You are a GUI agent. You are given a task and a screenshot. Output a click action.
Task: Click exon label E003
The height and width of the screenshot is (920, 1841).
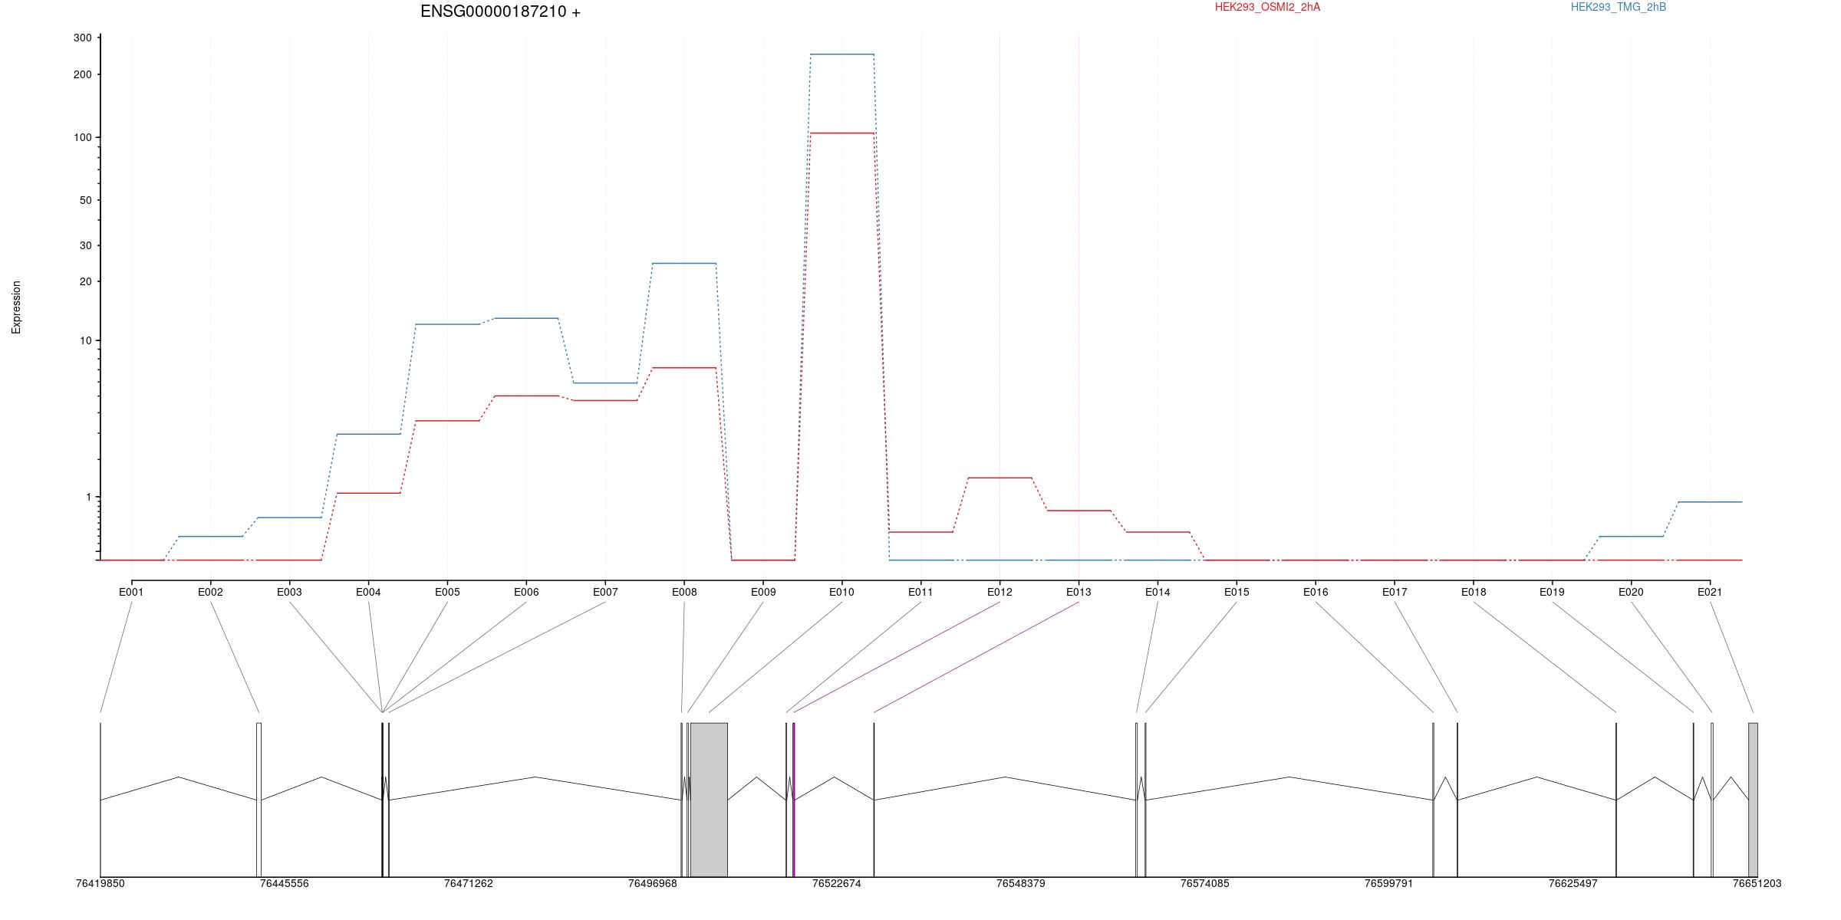pyautogui.click(x=289, y=592)
